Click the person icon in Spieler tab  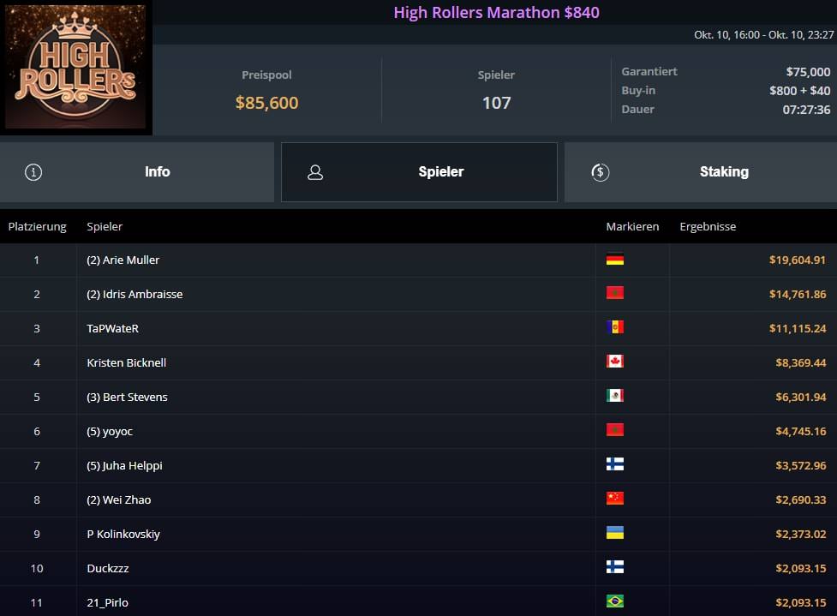315,172
